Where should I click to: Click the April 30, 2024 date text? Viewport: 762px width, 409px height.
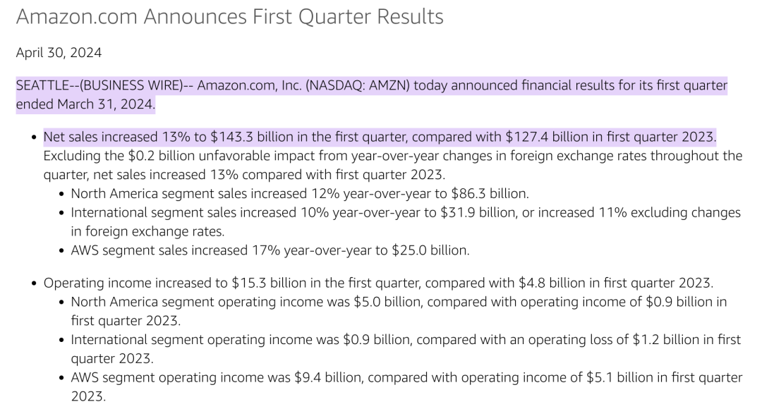tap(59, 52)
